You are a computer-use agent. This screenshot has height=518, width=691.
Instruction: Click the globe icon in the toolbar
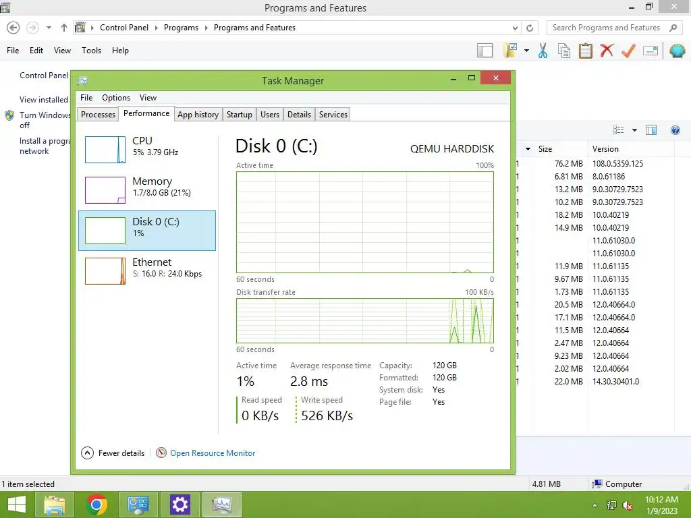coord(677,51)
